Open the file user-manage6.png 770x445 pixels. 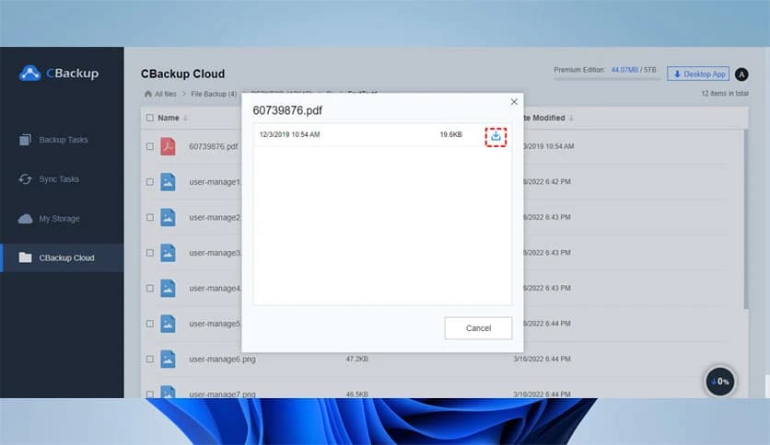(x=222, y=359)
